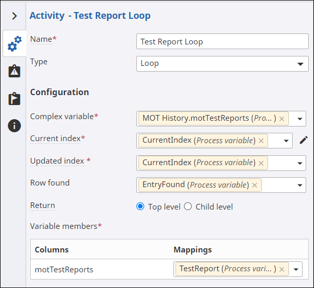The image size is (314, 288).
Task: Open the warning clipboard tab
Action: [15, 71]
